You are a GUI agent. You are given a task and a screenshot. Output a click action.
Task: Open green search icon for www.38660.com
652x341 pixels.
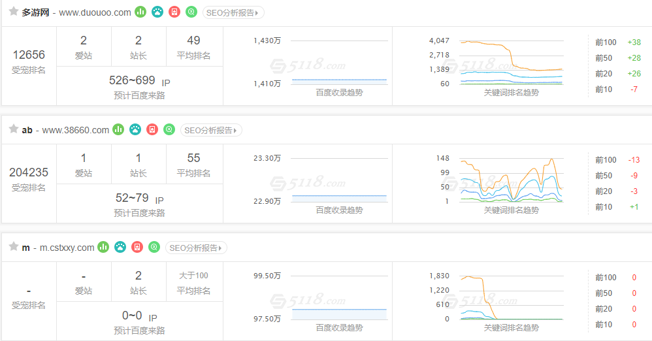point(169,130)
